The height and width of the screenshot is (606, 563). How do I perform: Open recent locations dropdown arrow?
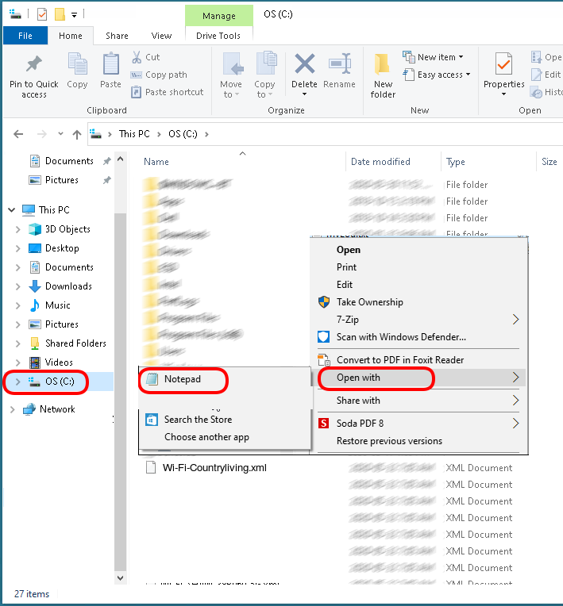coord(60,134)
